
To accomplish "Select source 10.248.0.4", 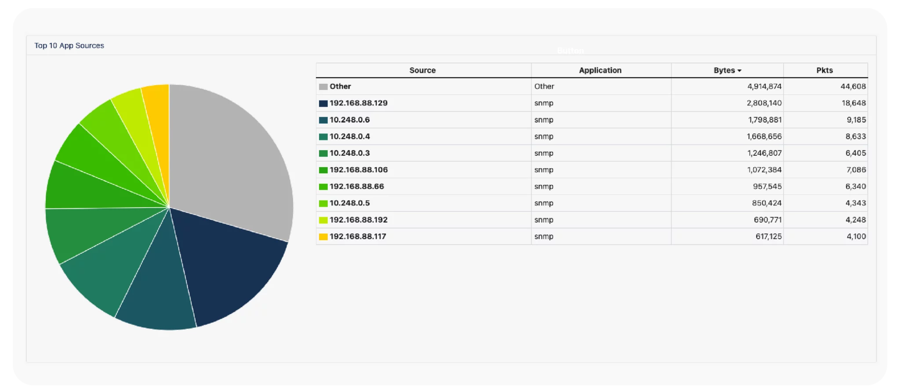I will coord(350,136).
